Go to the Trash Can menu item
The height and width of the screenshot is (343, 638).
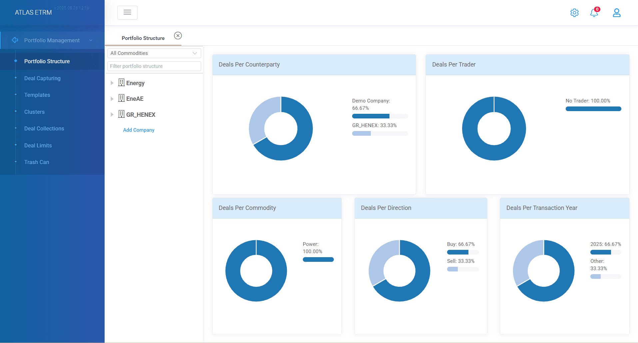coord(37,162)
